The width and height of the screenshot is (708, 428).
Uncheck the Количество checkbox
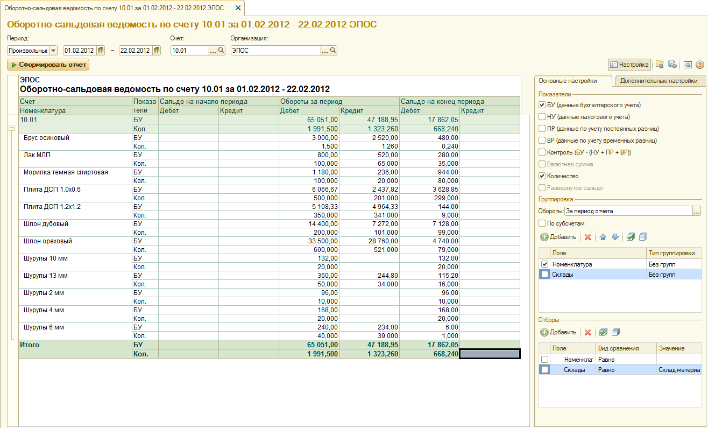coord(542,176)
